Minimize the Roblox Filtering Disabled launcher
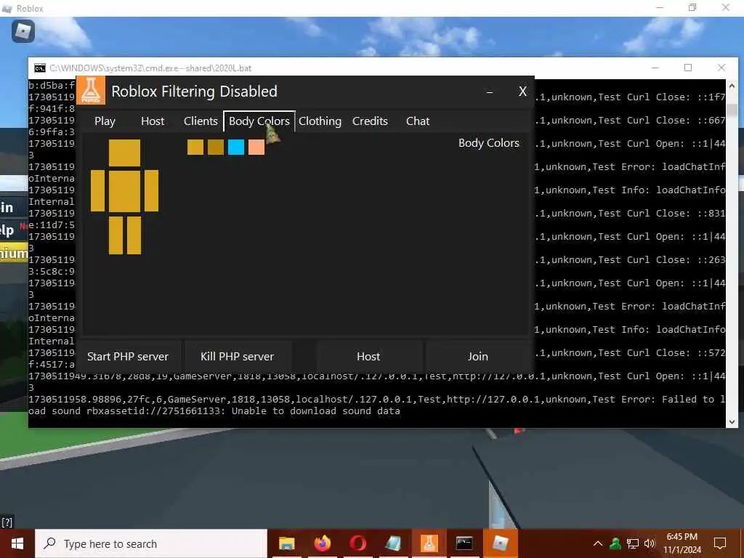744x558 pixels. (490, 92)
